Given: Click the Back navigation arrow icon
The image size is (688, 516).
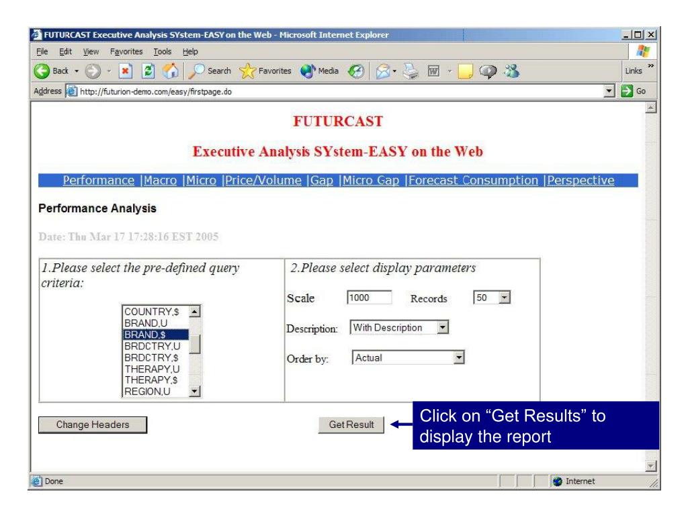Looking at the screenshot, I should [x=42, y=71].
